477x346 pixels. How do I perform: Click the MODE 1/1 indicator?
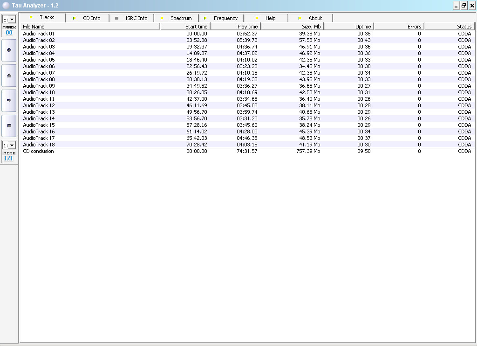click(9, 156)
